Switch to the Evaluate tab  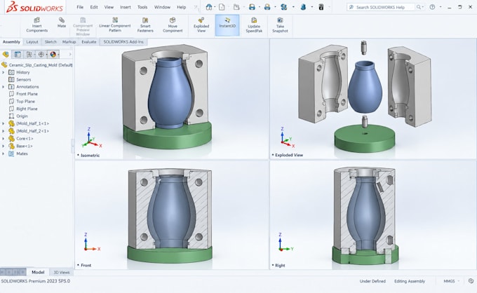(x=89, y=42)
